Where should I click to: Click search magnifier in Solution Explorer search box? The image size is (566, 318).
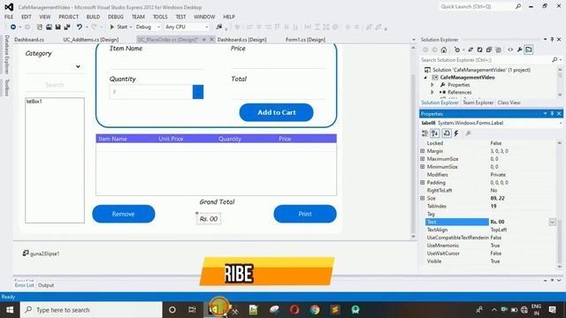click(x=555, y=60)
